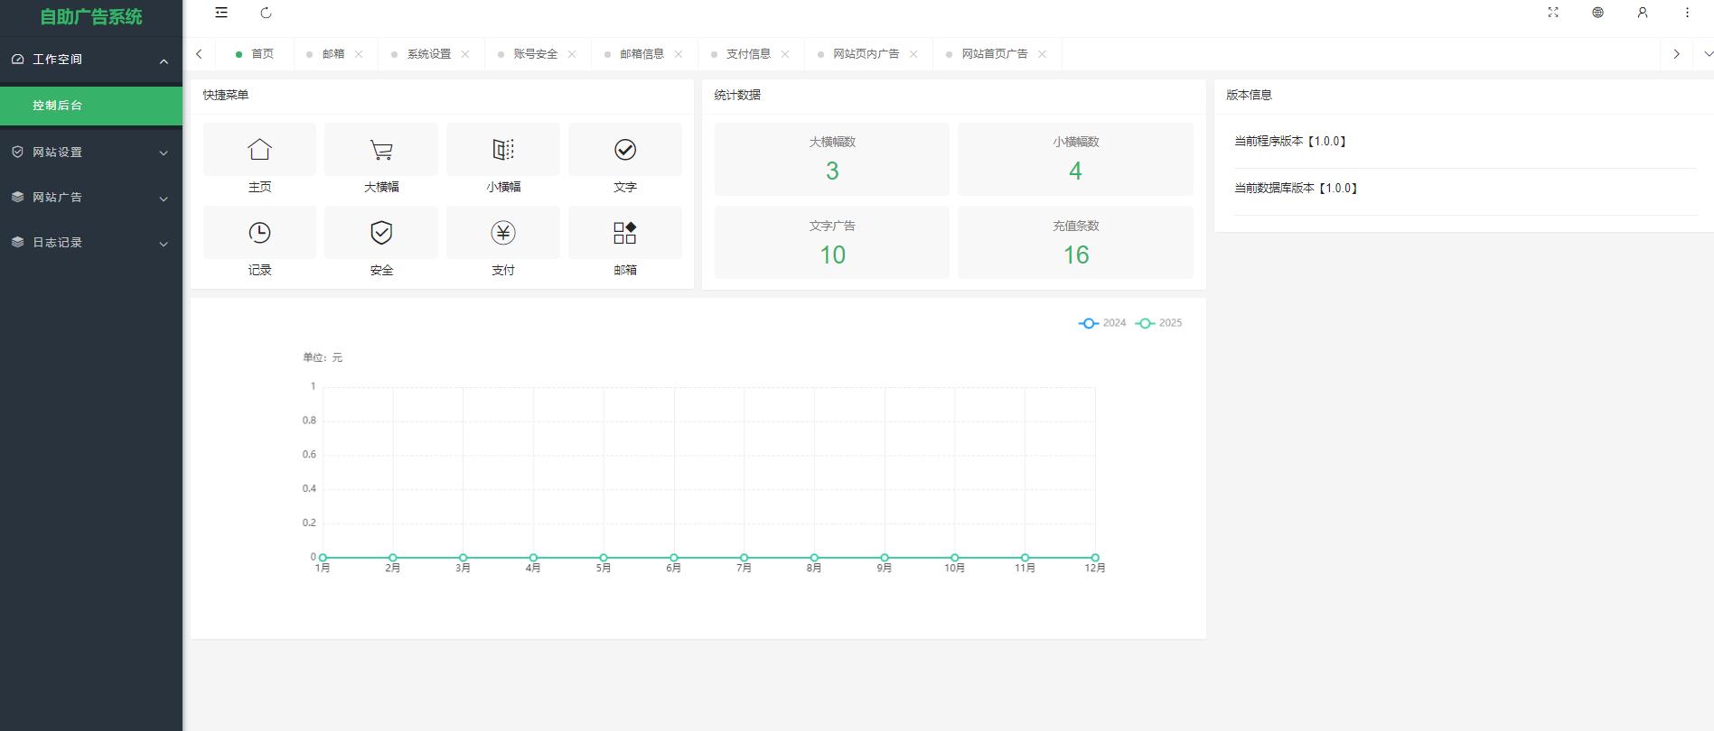Toggle the 2024 series in chart legend
Image resolution: width=1714 pixels, height=731 pixels.
pos(1102,323)
